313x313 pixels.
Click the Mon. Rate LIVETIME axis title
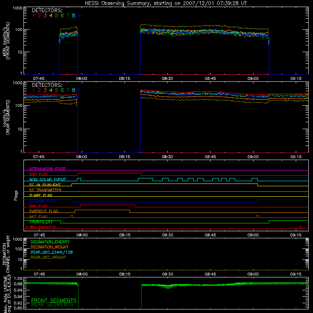click(x=7, y=294)
